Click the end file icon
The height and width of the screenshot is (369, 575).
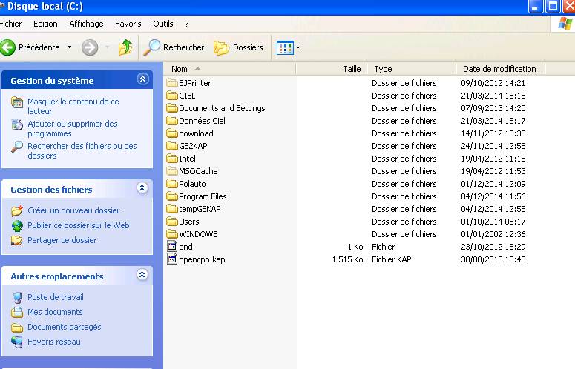172,246
